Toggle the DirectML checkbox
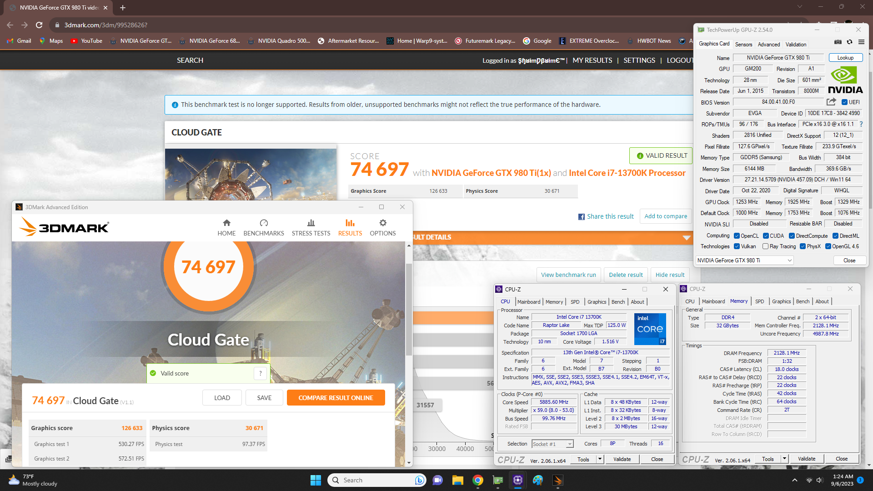 pos(835,236)
